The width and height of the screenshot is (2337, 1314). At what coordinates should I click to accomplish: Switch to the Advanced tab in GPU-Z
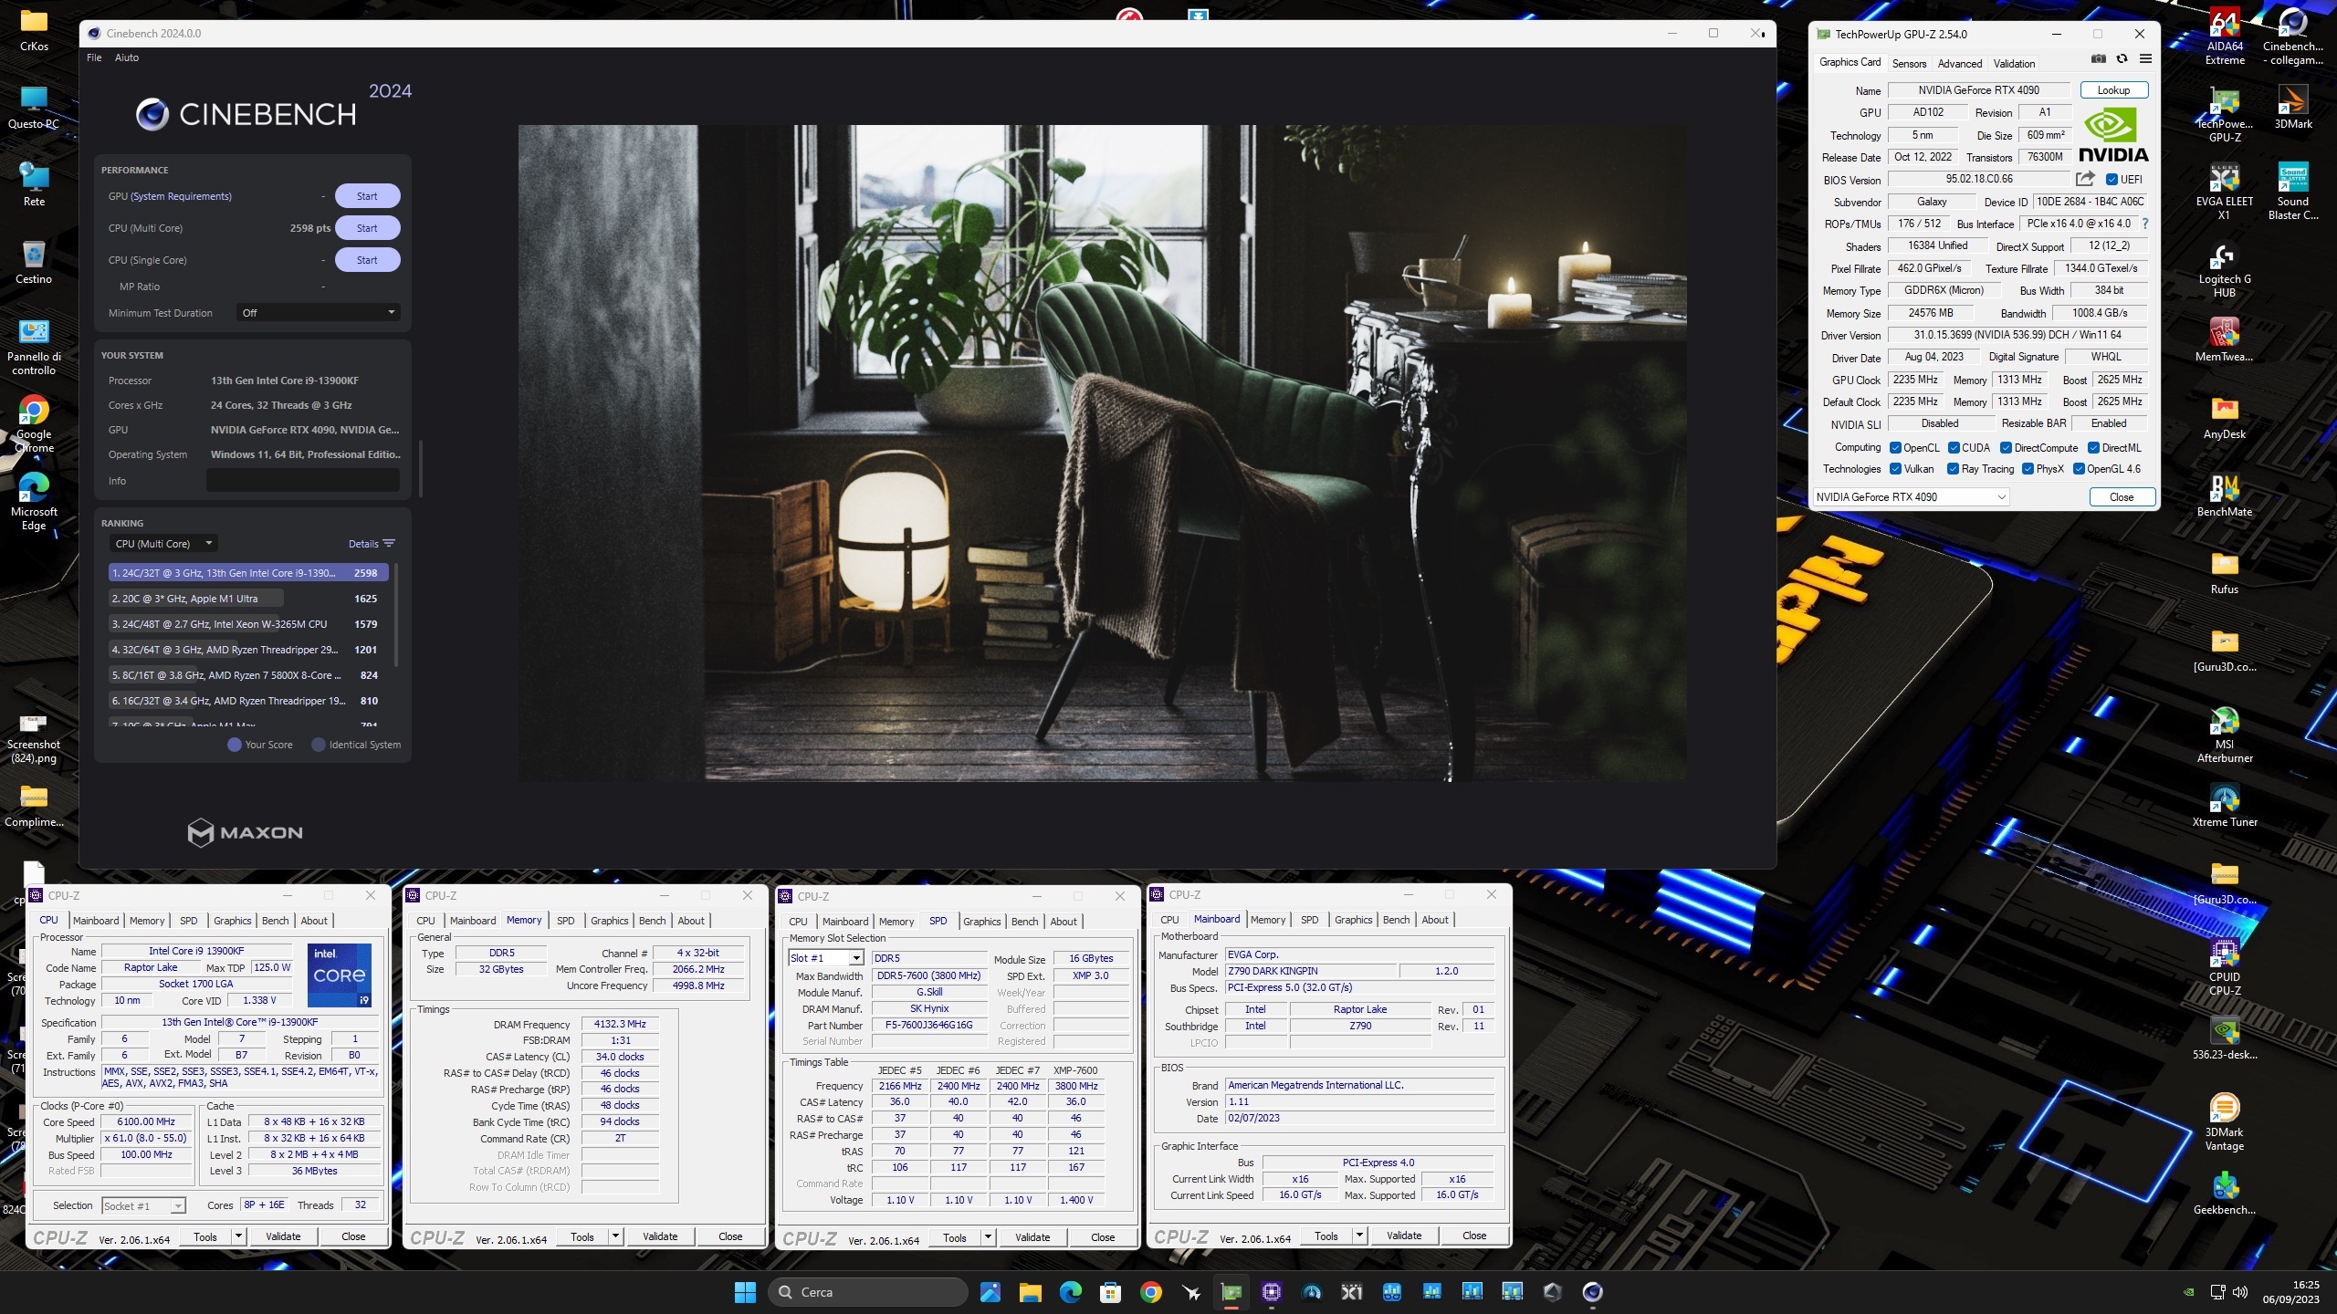tap(1959, 63)
